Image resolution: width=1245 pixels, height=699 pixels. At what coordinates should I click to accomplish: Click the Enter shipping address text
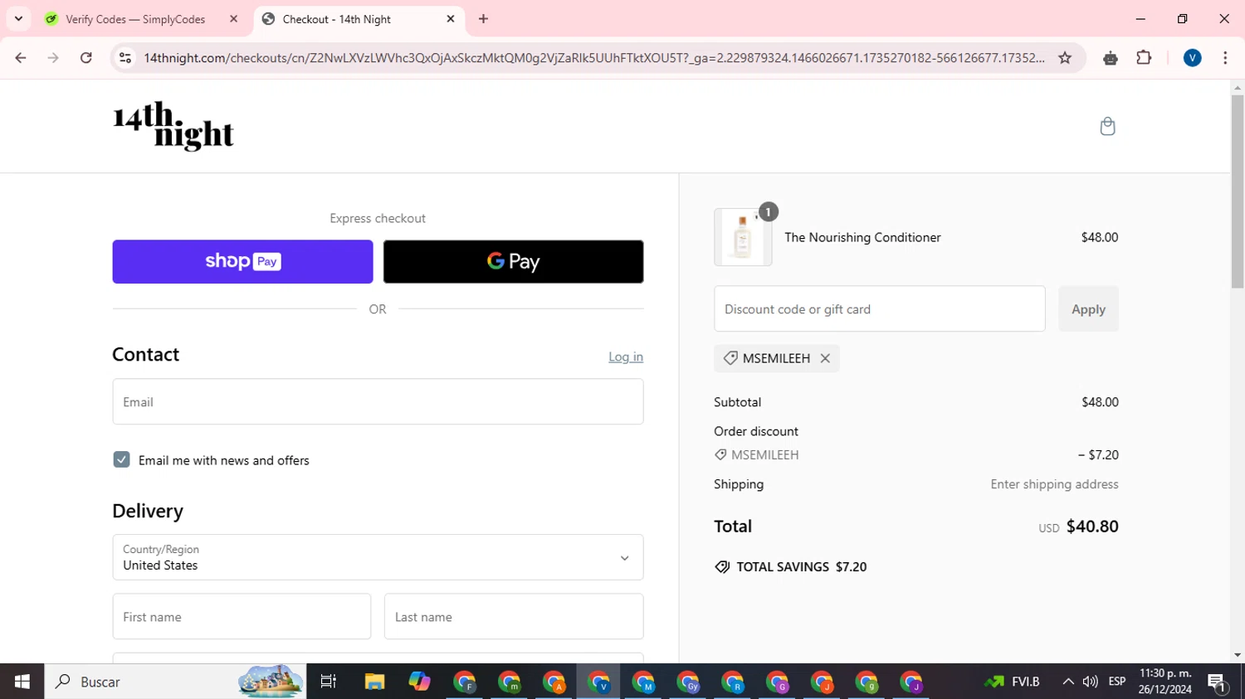(1054, 484)
